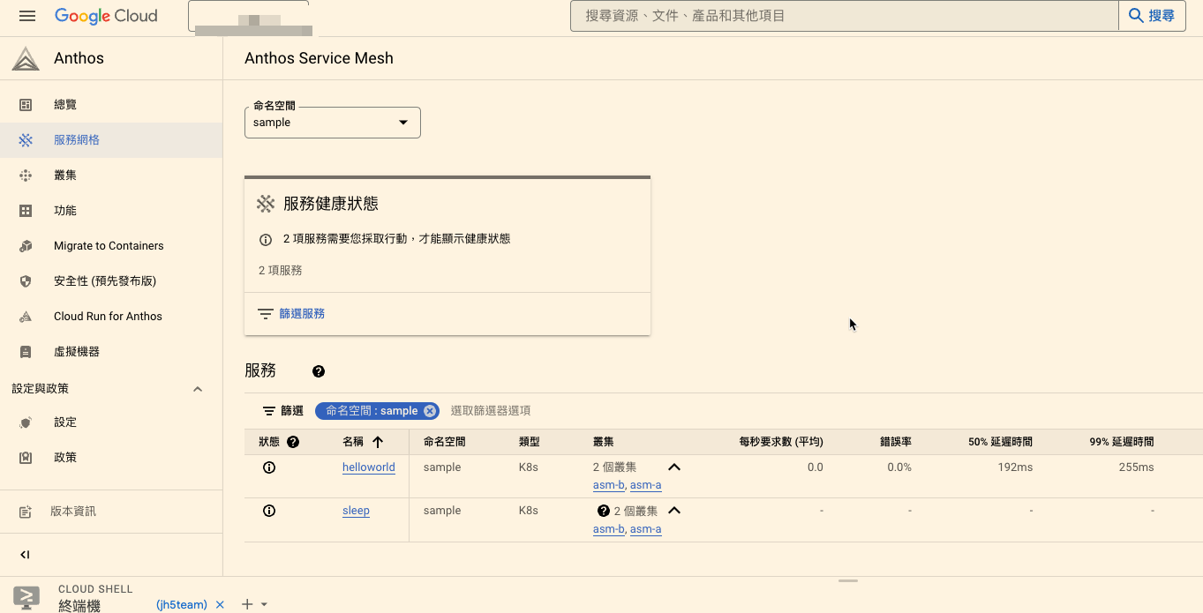
Task: Open the project selector in top bar
Action: 248,17
